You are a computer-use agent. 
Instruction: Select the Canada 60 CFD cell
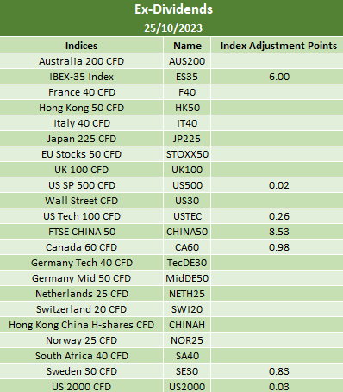(x=81, y=247)
